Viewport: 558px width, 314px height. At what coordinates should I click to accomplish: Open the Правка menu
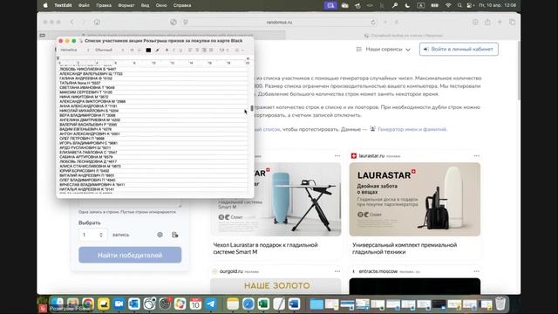pyautogui.click(x=104, y=5)
